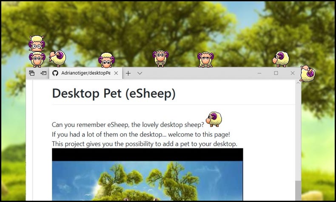Image resolution: width=336 pixels, height=202 pixels.
Task: Click the GitHub favicon on the tab
Action: (55, 73)
